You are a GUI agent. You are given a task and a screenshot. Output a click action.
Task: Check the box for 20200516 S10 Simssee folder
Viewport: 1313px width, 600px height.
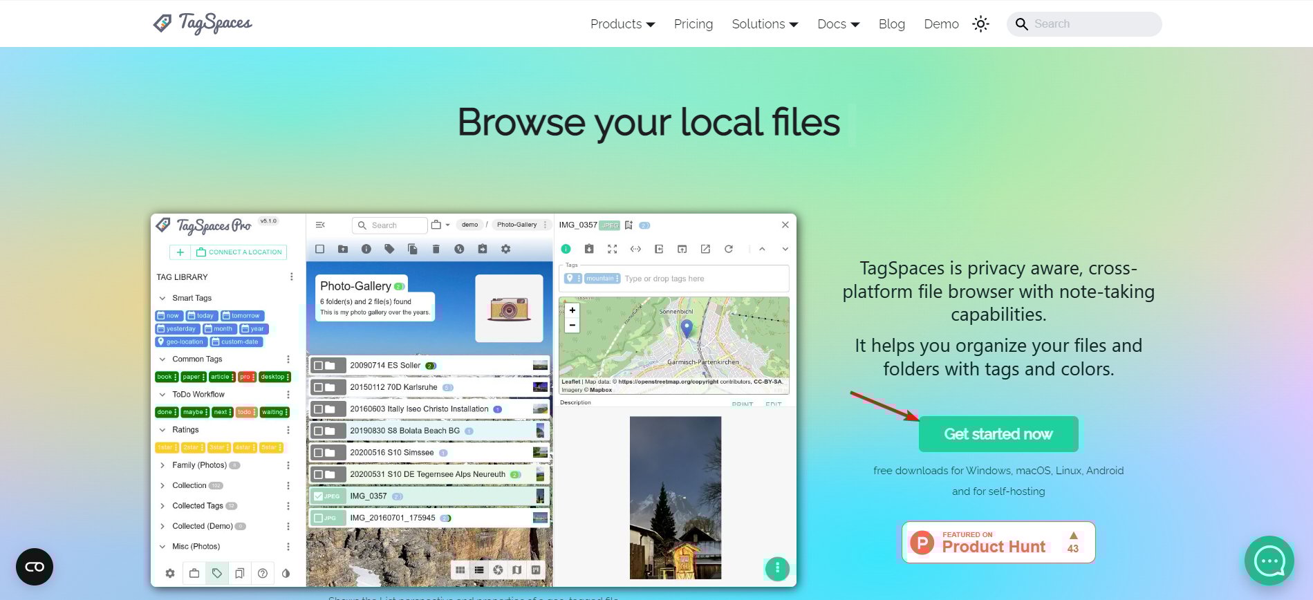(319, 453)
